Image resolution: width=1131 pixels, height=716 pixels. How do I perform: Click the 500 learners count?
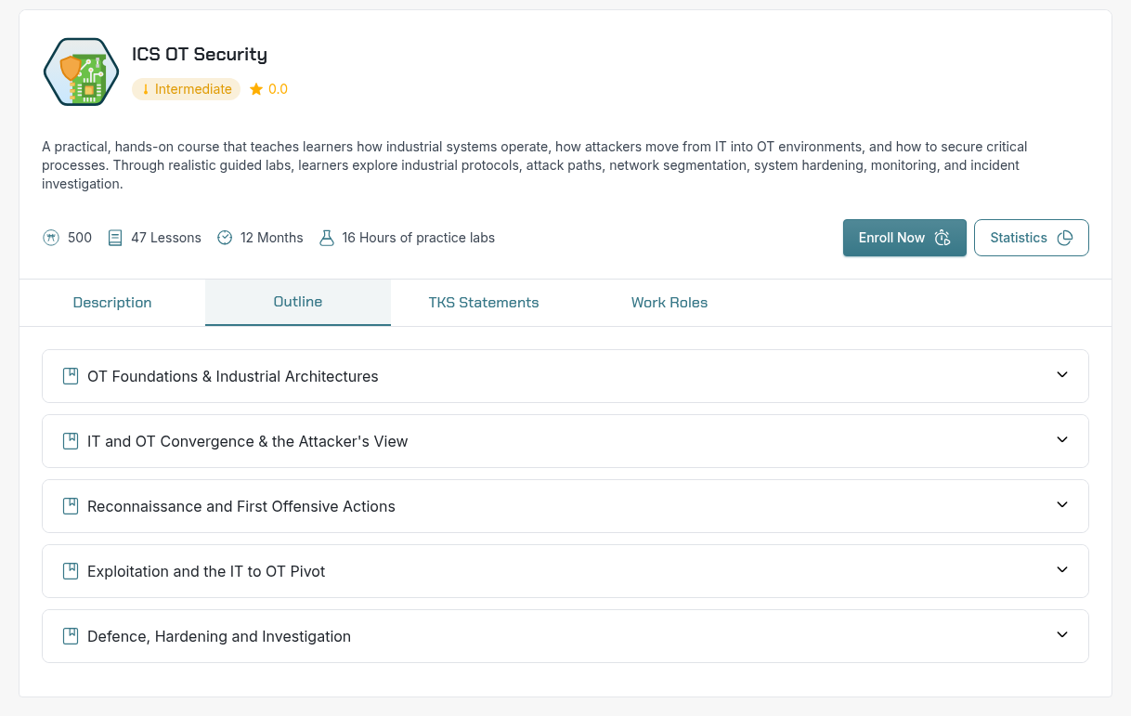click(80, 238)
